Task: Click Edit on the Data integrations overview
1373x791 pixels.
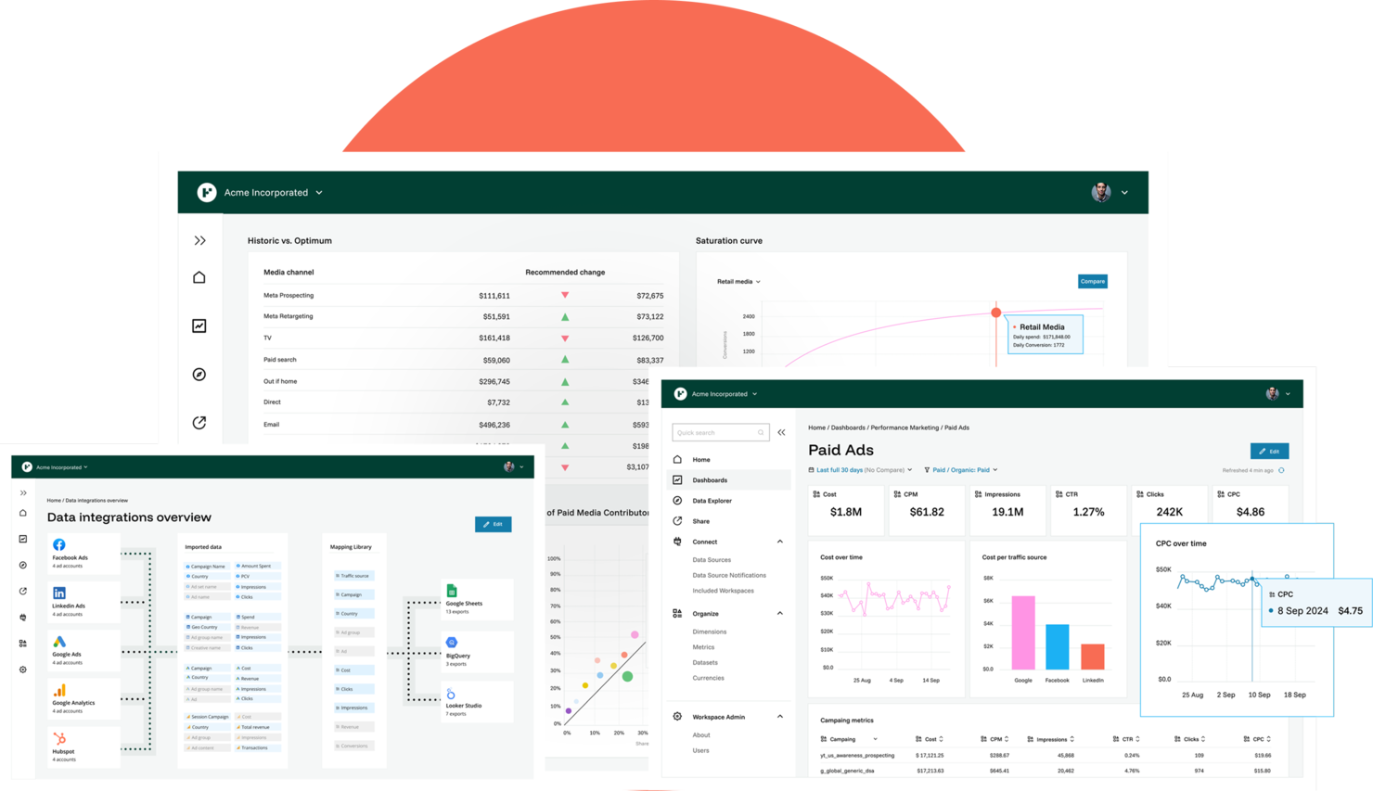Action: click(x=493, y=524)
